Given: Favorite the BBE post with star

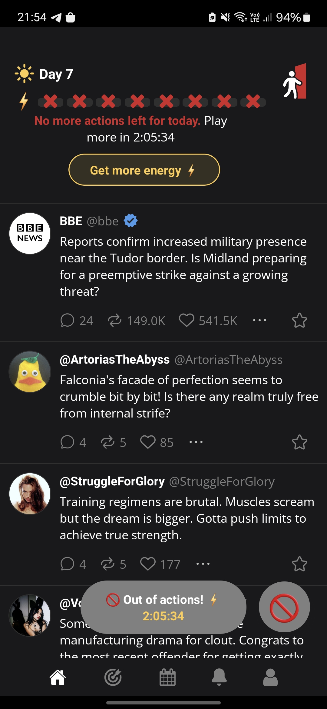Looking at the screenshot, I should pos(299,321).
